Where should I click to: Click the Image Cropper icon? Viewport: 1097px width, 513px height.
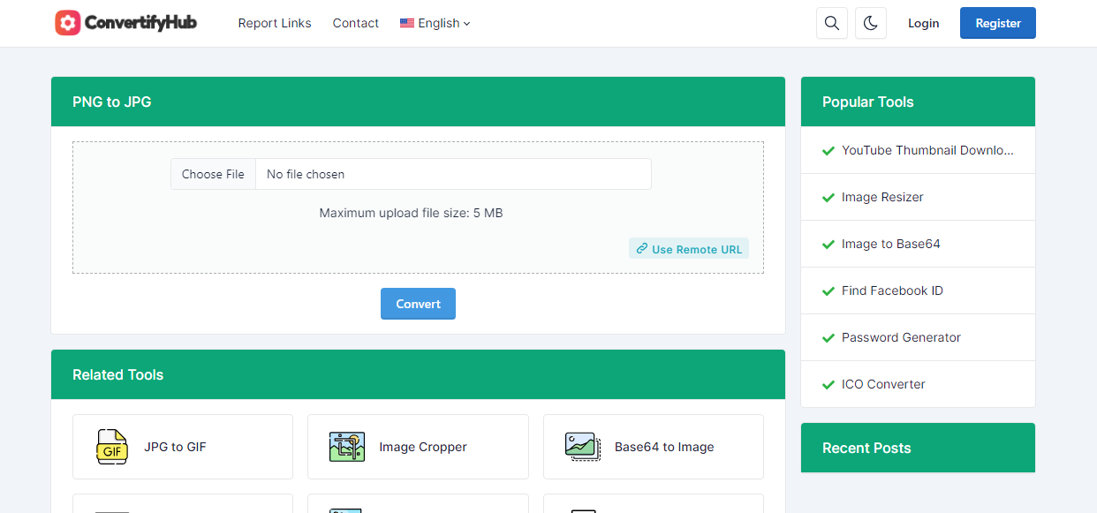click(x=347, y=447)
